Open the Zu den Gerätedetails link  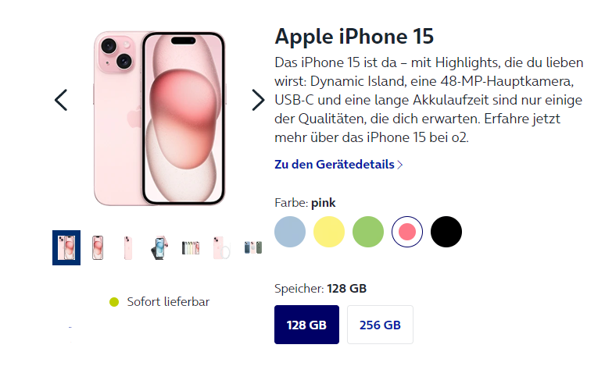tap(338, 165)
